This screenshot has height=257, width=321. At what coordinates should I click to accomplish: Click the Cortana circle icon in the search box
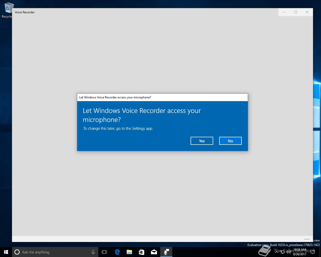pyautogui.click(x=17, y=252)
